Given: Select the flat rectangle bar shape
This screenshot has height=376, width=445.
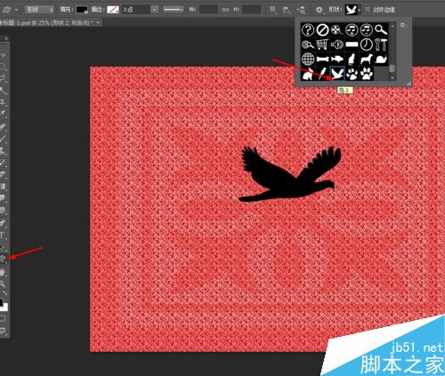Looking at the screenshot, I should pos(352,44).
